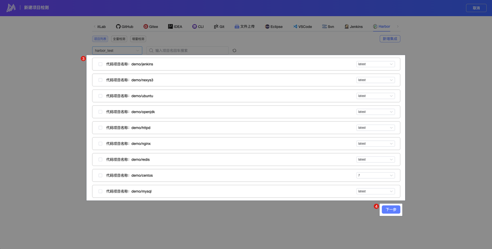Screen dimensions: 492x249
Task: Choose the Eclipse integration tab
Action: [x=274, y=27]
